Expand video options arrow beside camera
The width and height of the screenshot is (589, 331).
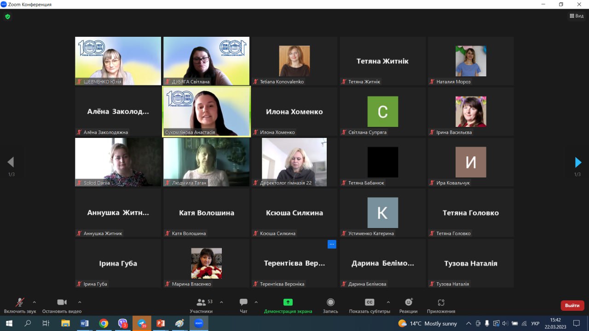80,302
